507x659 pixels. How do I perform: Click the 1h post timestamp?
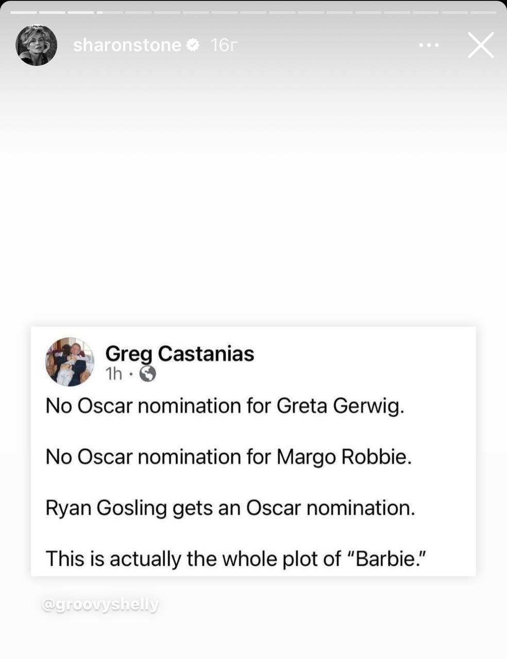tap(113, 374)
